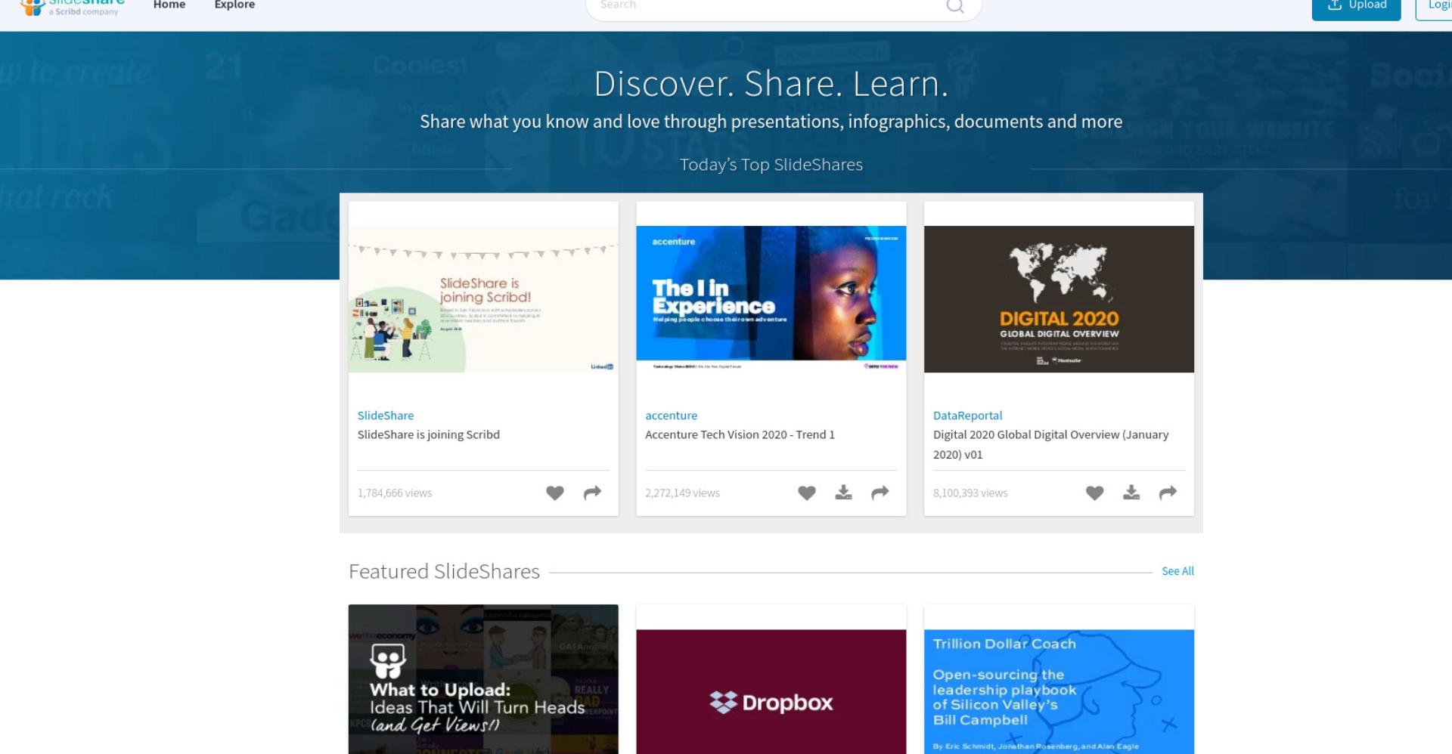
Task: Share Accenture Tech Vision with arrow icon
Action: pyautogui.click(x=880, y=493)
